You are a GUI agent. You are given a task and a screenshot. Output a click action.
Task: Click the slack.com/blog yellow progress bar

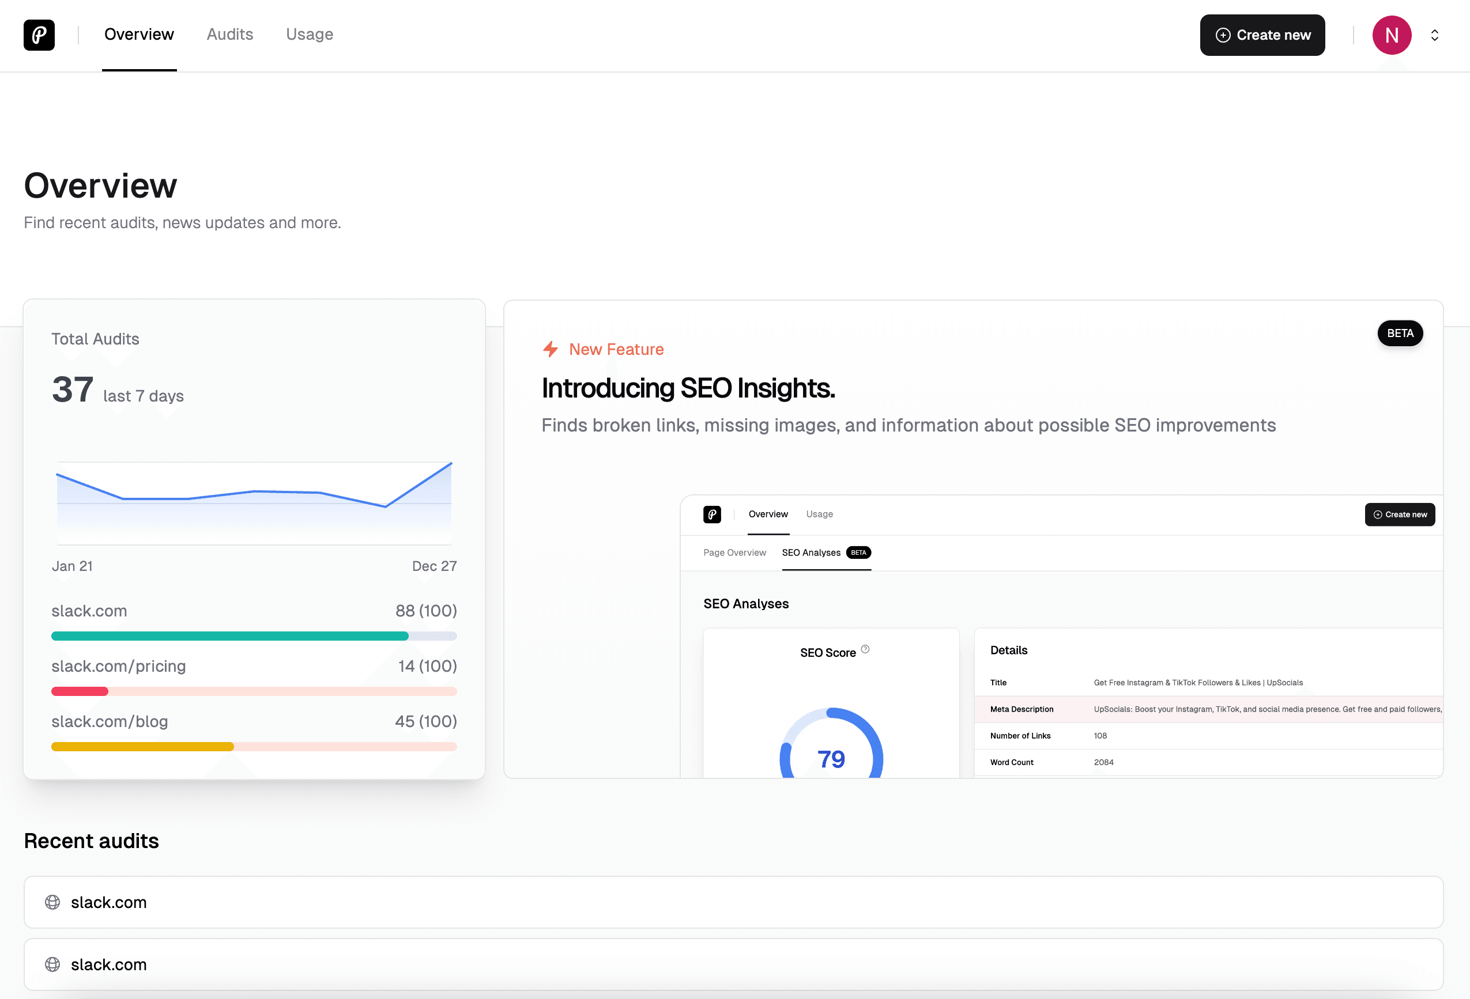click(254, 747)
